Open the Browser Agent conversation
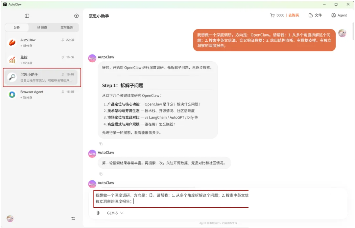Screen dimensions: 355x228 (42, 94)
